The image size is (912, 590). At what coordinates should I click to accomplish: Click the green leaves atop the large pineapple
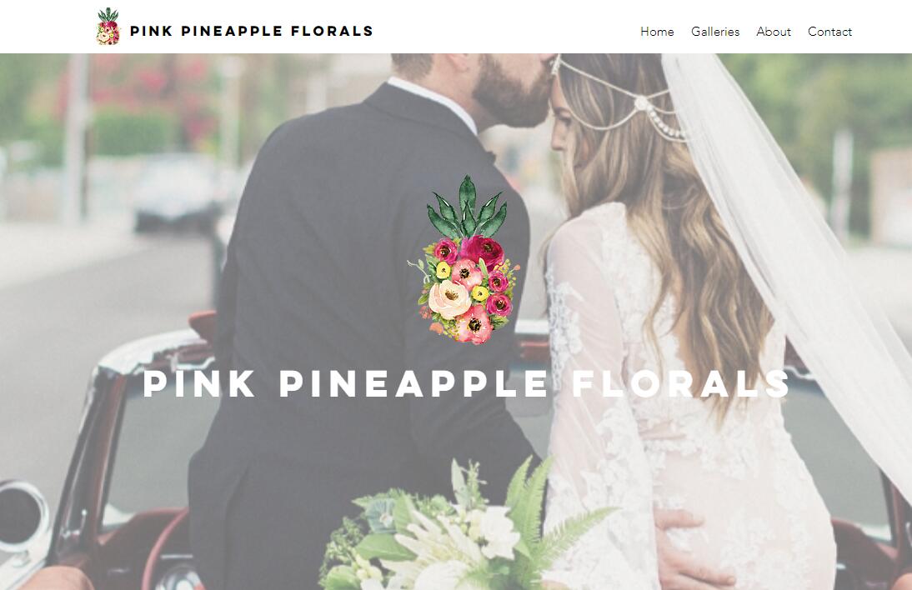[x=467, y=207]
